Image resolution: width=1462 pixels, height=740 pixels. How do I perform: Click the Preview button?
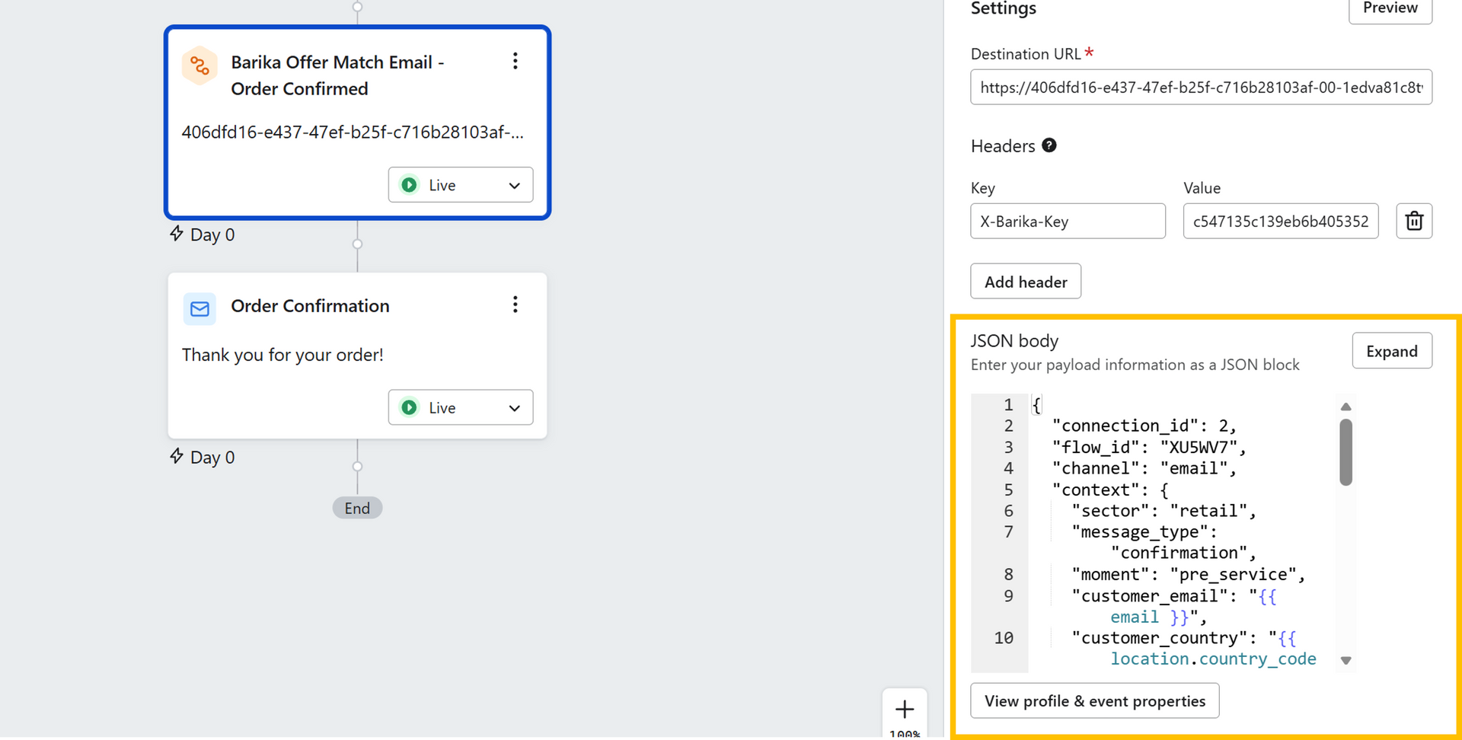(x=1390, y=9)
